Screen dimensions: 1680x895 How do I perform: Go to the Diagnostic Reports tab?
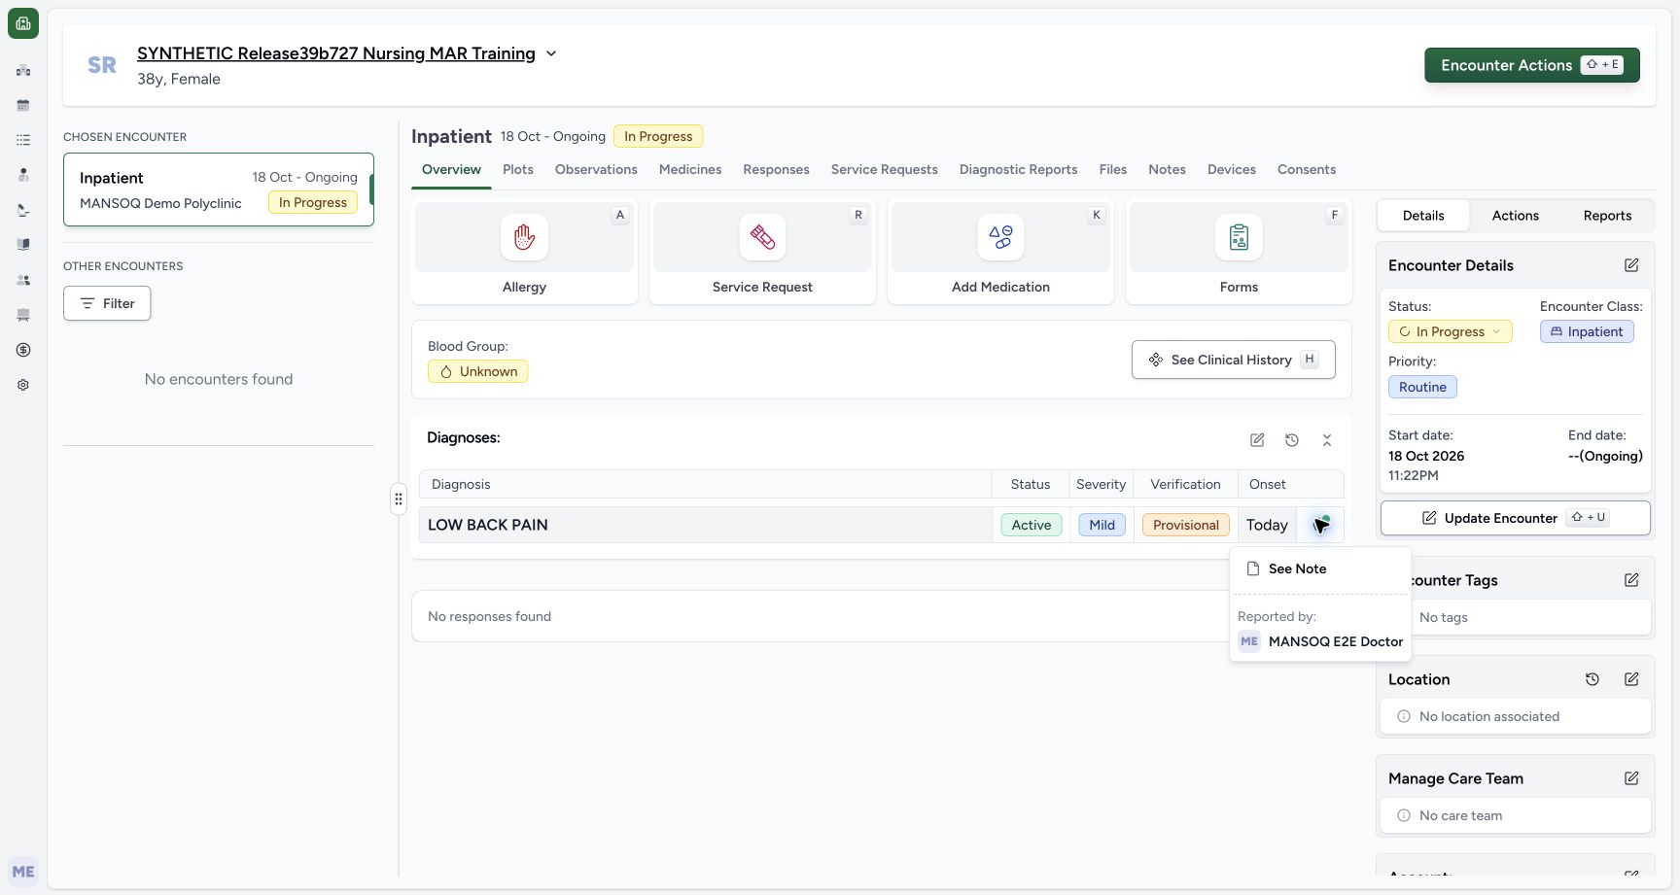click(x=1018, y=169)
